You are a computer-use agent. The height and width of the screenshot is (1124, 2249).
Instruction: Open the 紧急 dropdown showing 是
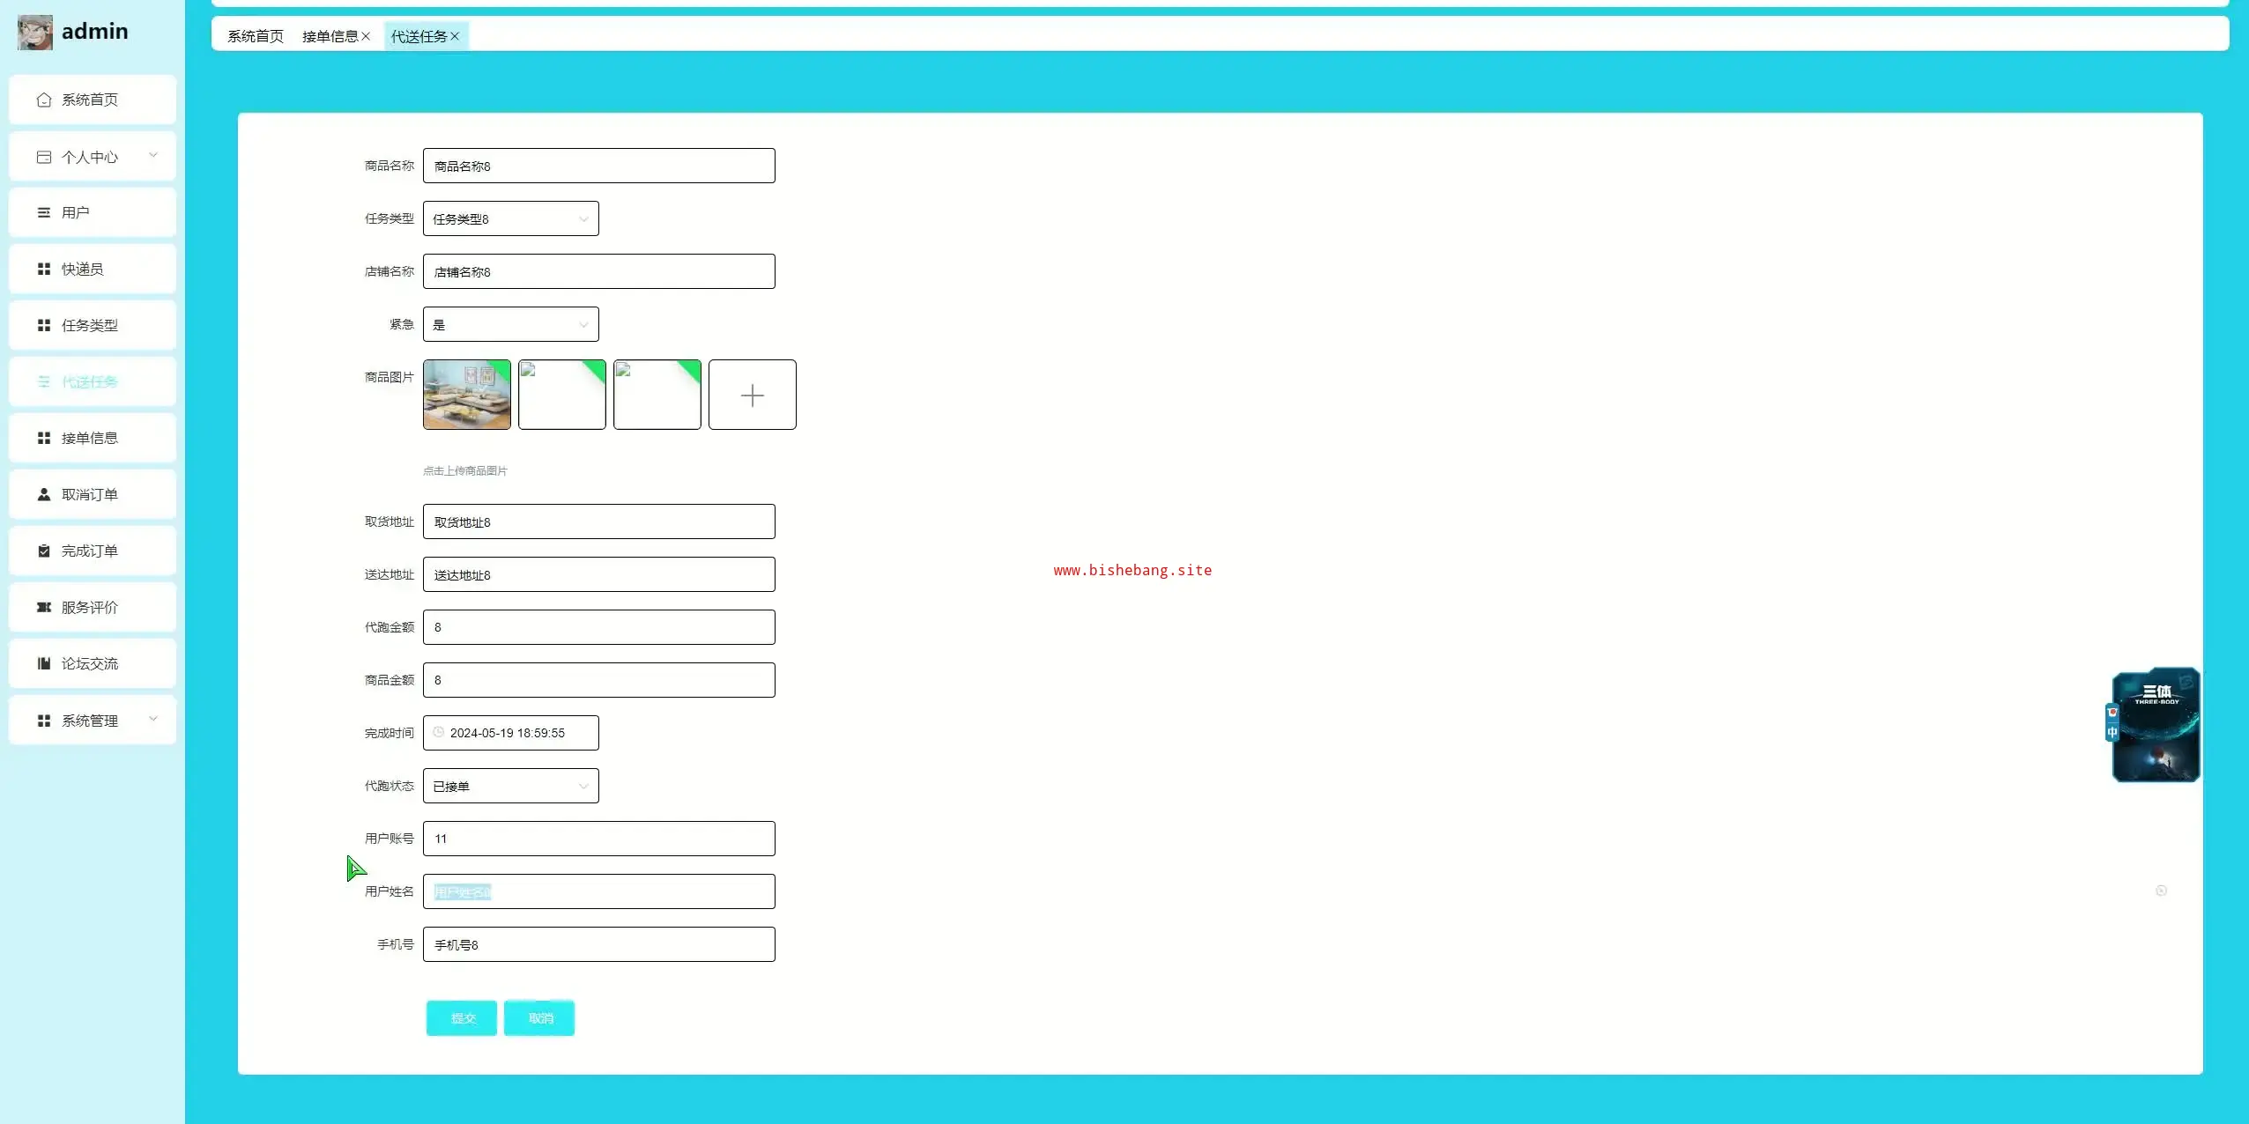point(510,324)
